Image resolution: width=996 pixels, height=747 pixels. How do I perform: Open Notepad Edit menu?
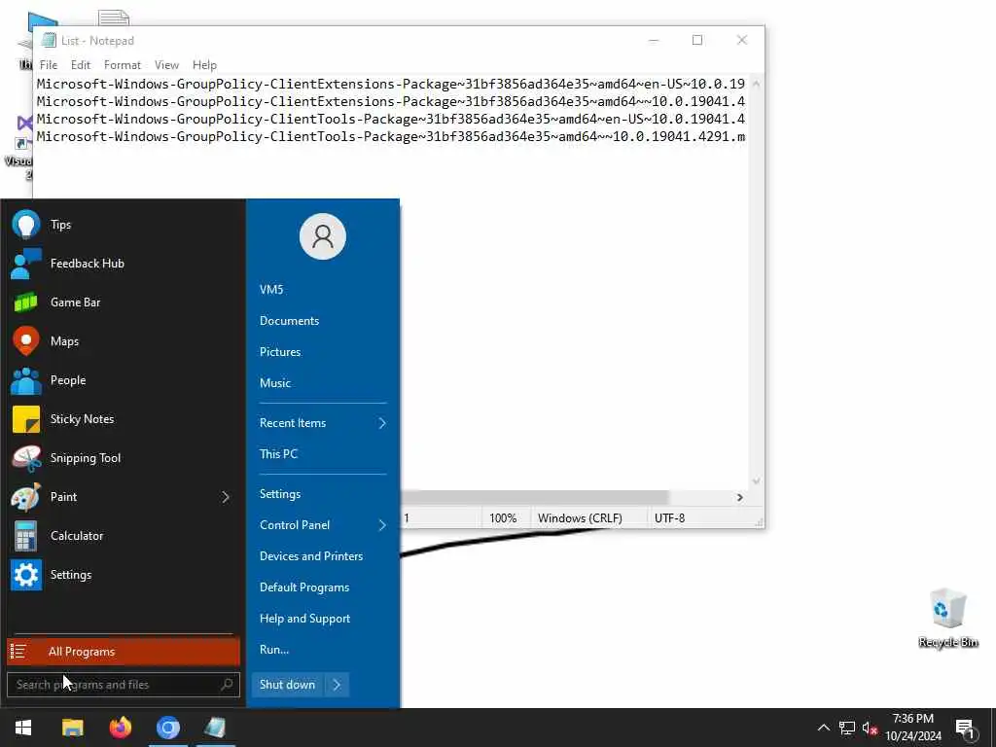pyautogui.click(x=80, y=65)
